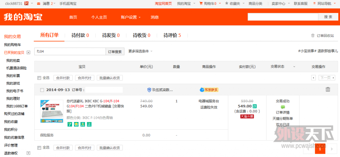This screenshot has width=340, height=157.
Task: Open the 订单详情 link
Action: [x=283, y=112]
